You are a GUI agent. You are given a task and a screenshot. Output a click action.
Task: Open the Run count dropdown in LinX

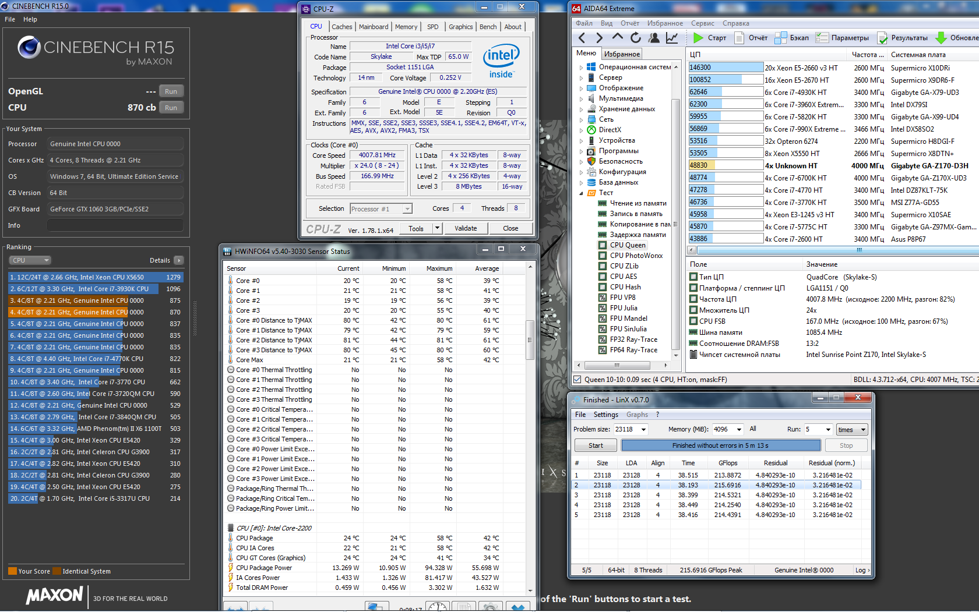828,429
